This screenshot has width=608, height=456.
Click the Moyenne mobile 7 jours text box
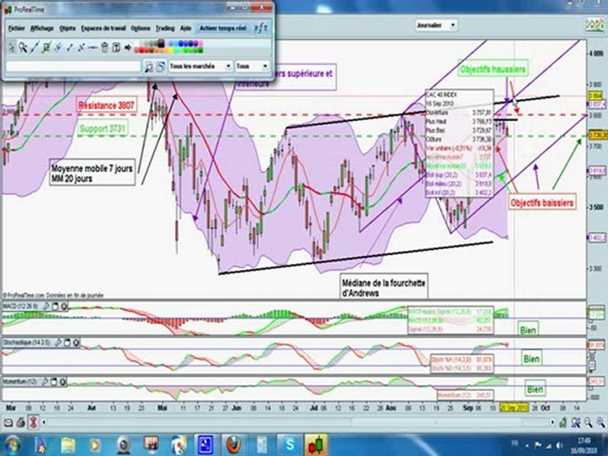point(92,174)
